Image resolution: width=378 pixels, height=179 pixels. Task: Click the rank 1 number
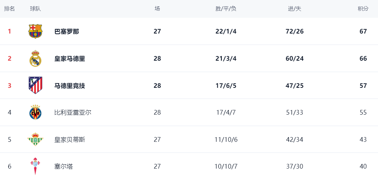(x=9, y=32)
